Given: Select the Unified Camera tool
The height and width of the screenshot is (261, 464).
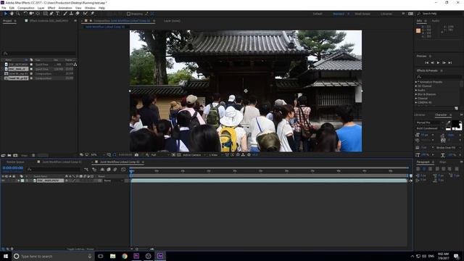Looking at the screenshot, I should pos(32,14).
